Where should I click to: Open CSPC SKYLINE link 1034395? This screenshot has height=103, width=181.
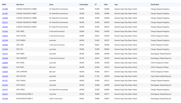click(5, 76)
